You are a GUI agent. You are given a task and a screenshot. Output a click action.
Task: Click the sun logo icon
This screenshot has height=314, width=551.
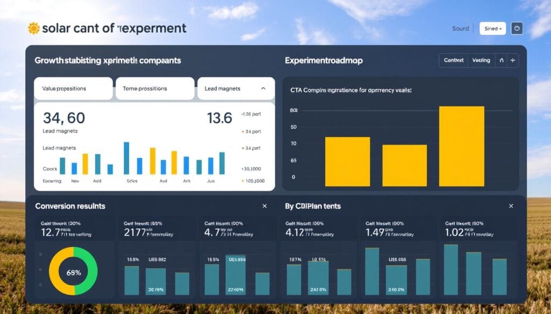[x=33, y=28]
